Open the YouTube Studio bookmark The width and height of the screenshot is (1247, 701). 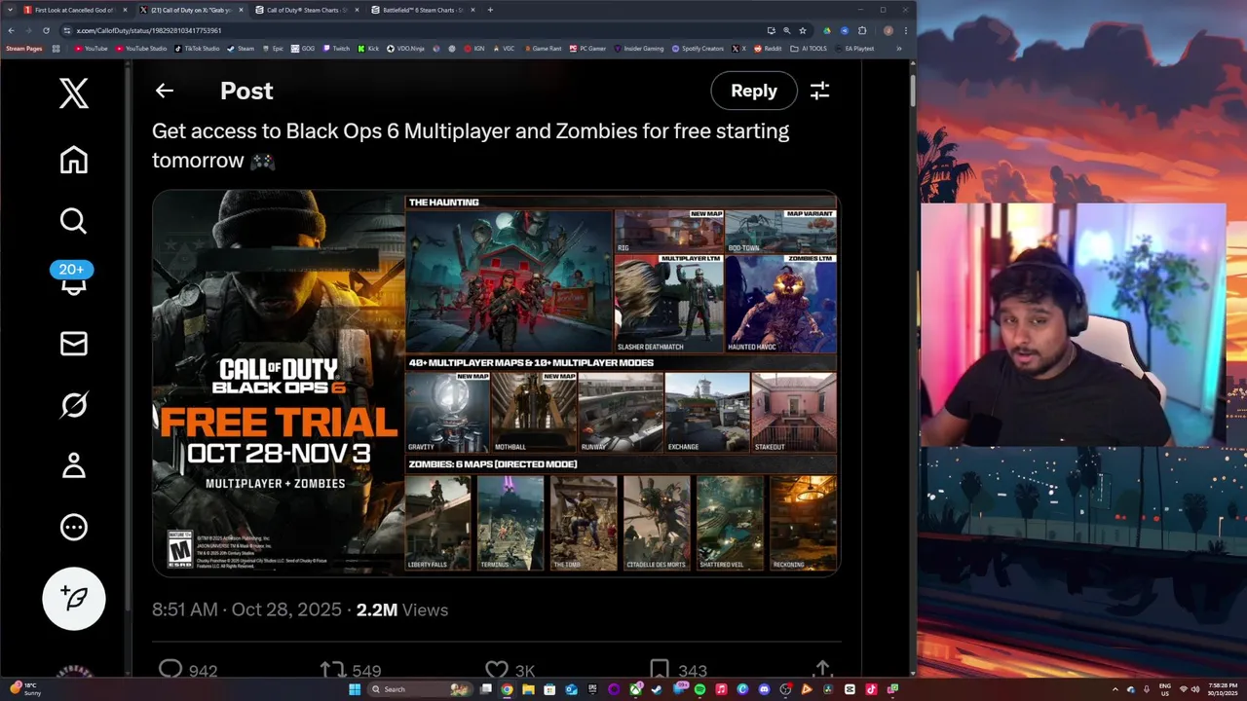(x=141, y=48)
